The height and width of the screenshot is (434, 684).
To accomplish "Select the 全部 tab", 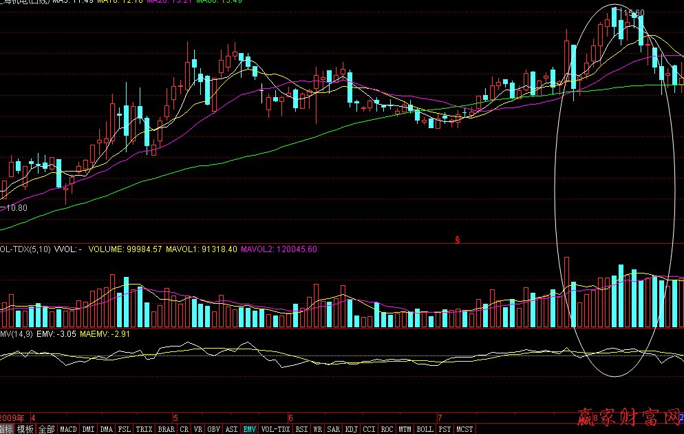I will click(x=46, y=429).
